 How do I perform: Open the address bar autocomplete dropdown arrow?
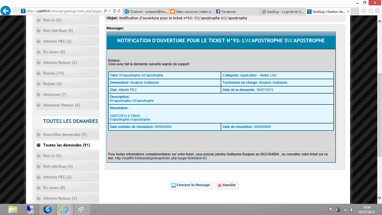(110, 11)
